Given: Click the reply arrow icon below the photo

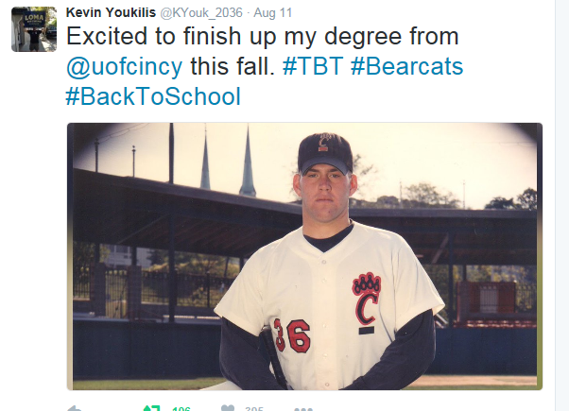Looking at the screenshot, I should coord(75,408).
